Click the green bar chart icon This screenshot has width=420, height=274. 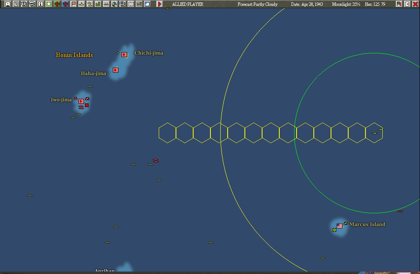(x=98, y=4)
